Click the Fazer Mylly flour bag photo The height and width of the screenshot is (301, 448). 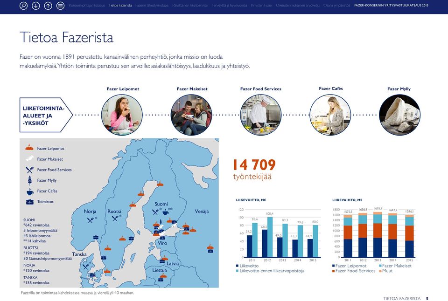coord(400,115)
